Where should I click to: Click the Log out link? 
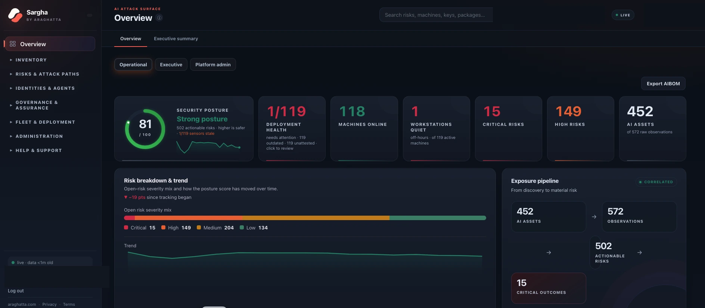[16, 291]
